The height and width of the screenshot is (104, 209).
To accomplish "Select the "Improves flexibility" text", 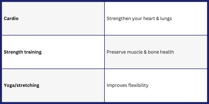I will point(127,85).
